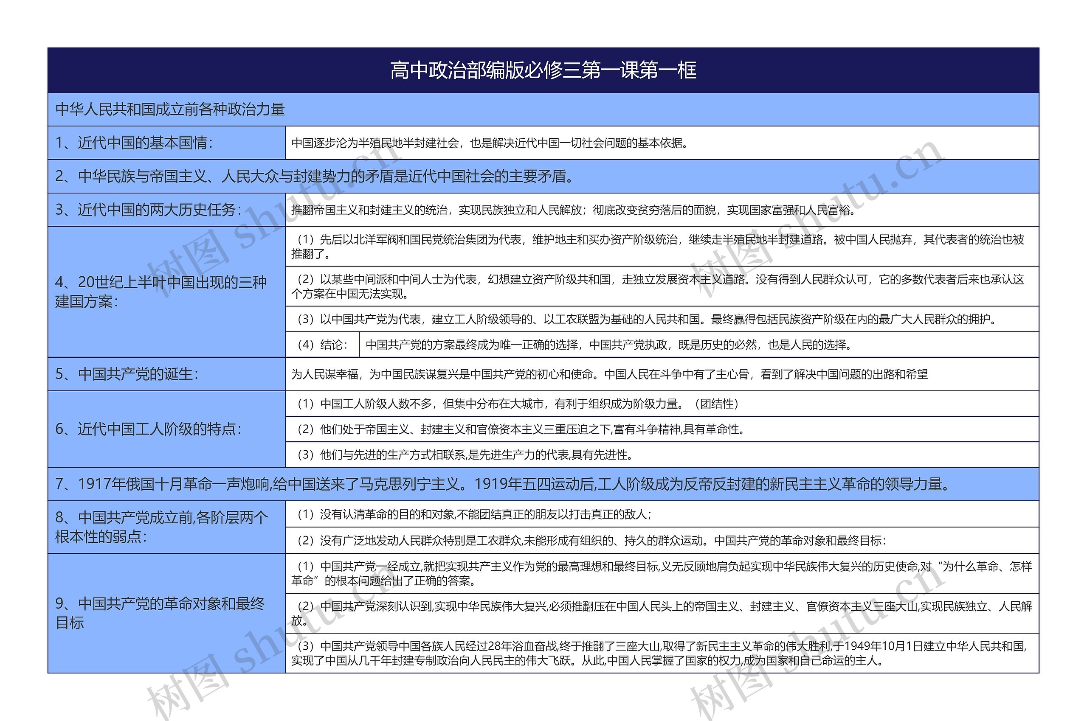Click row 2 about 中华民族与帝国主义 contradictions

pos(543,176)
